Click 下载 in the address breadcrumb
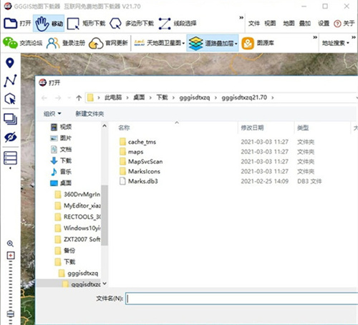The image size is (358, 325). pyautogui.click(x=162, y=97)
